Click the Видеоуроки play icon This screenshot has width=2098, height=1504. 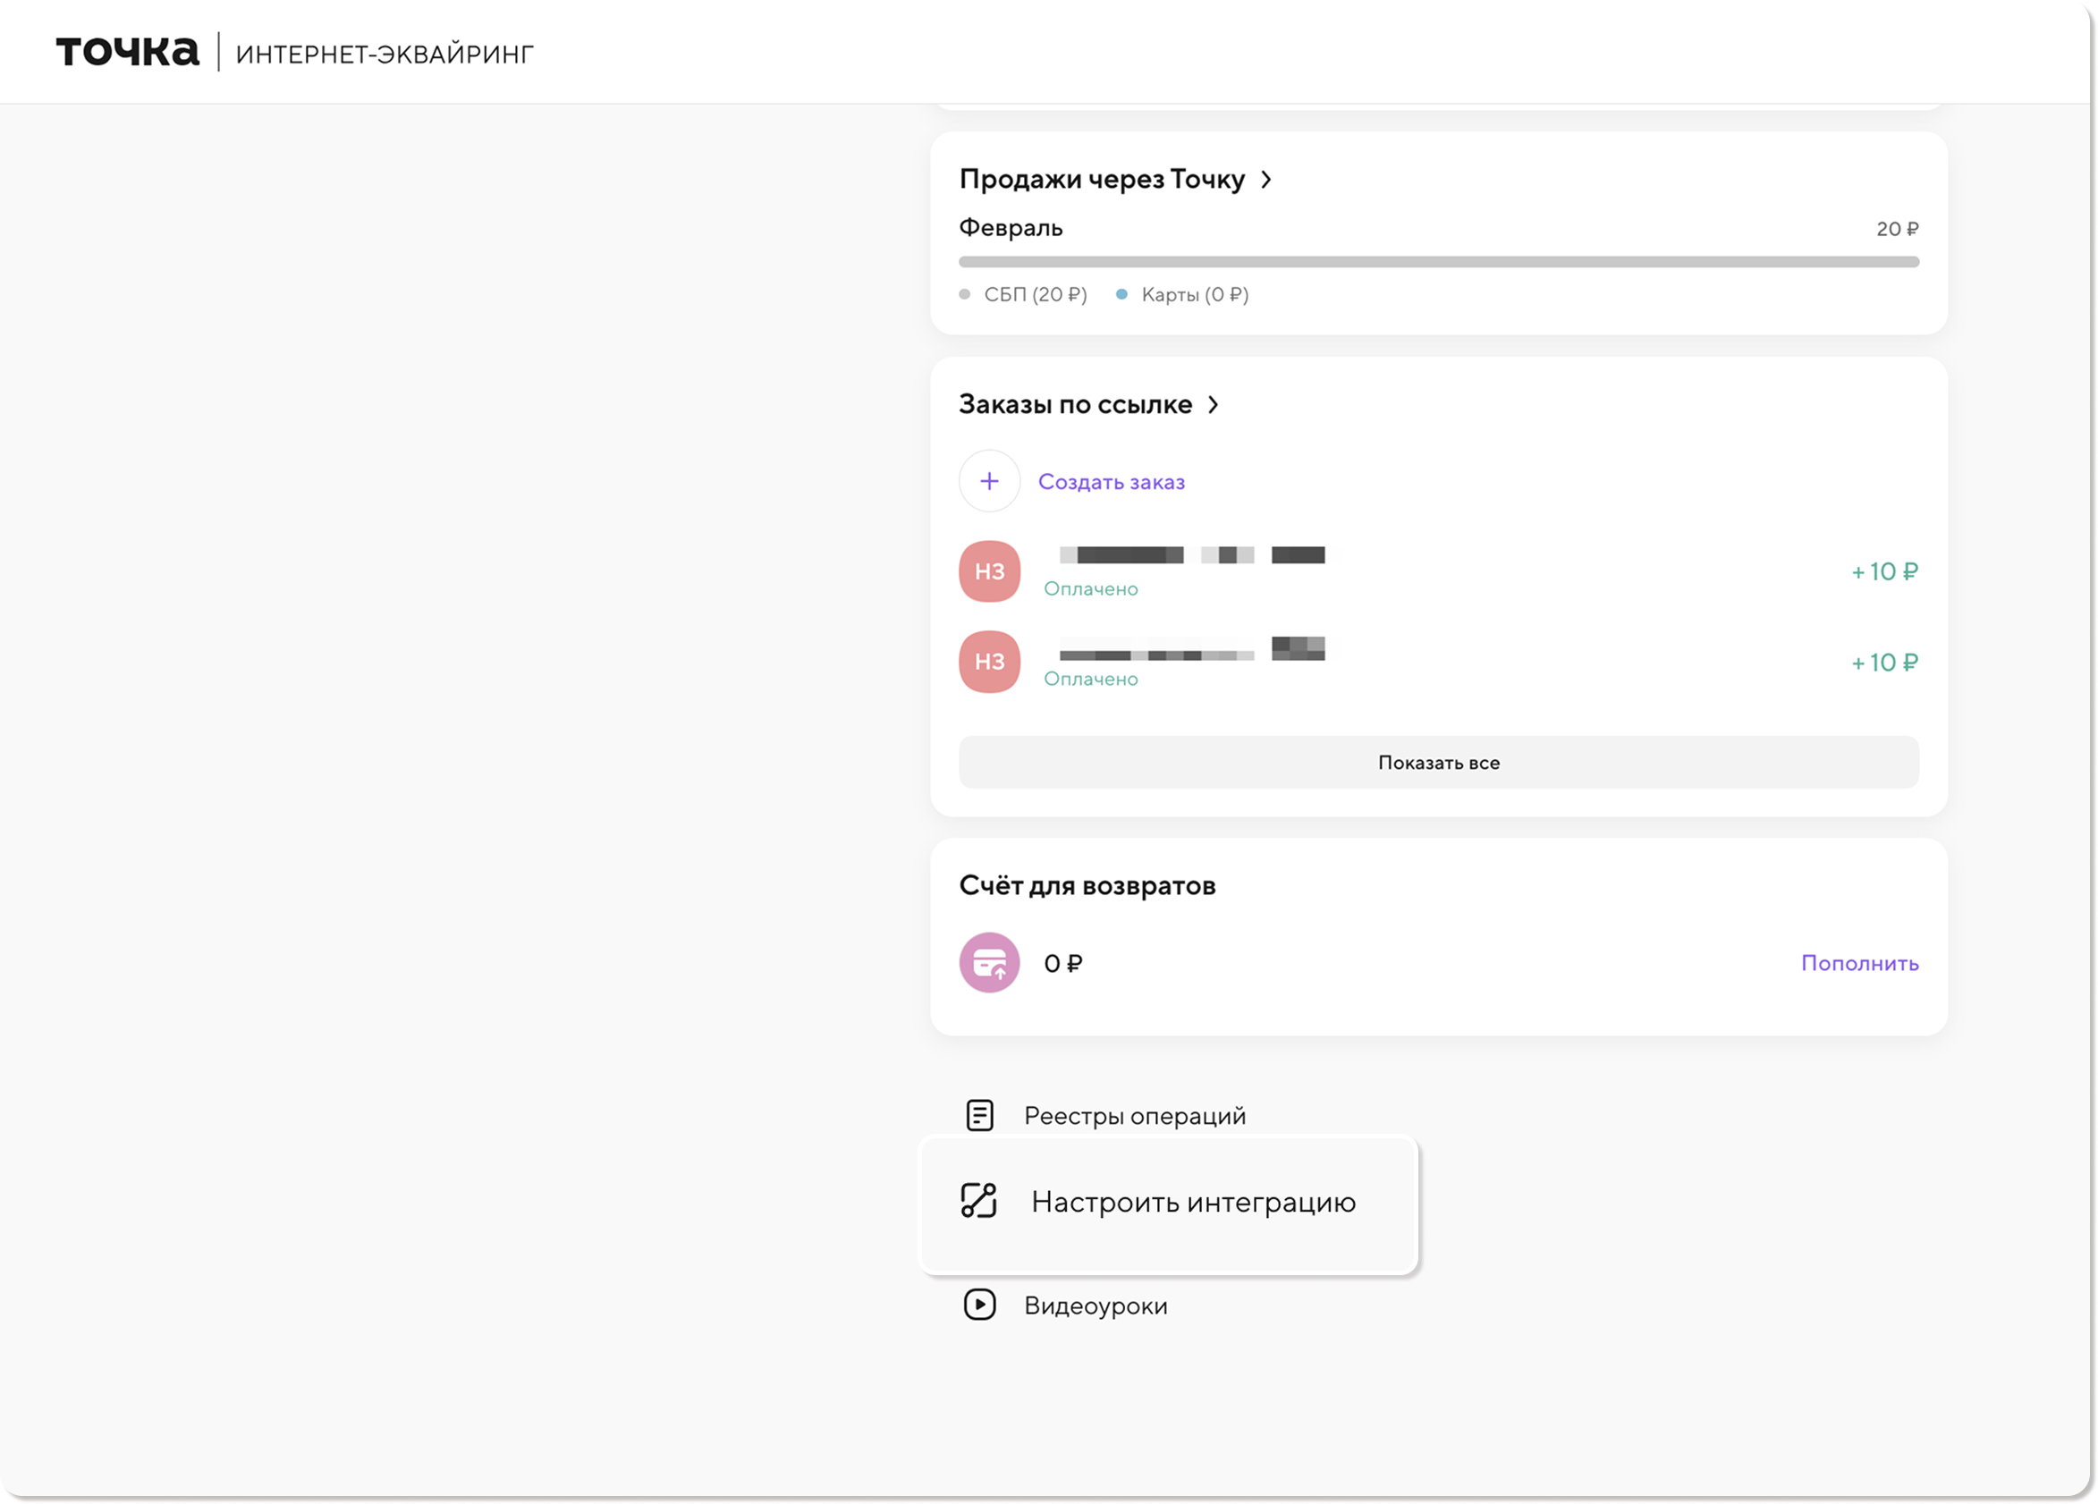[979, 1305]
